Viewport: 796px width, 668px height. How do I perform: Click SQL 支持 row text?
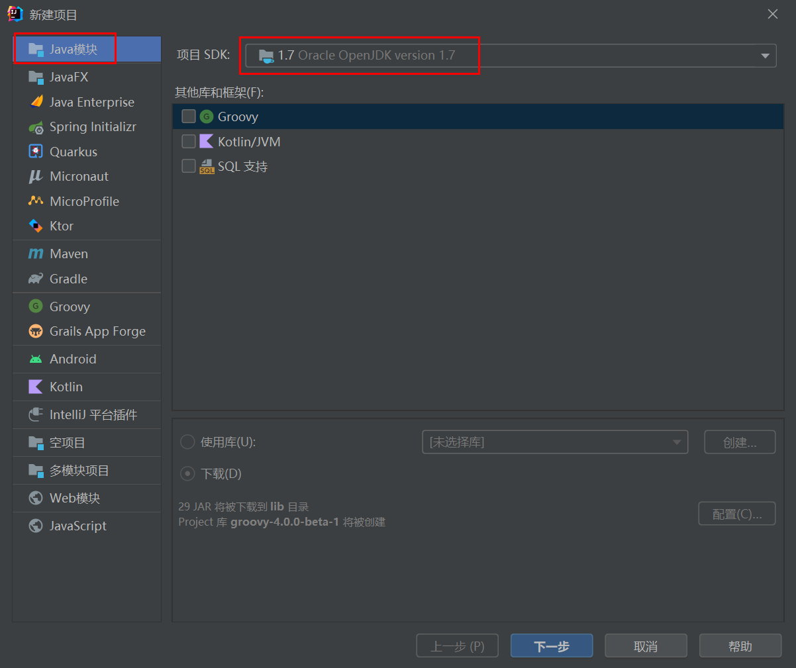pyautogui.click(x=242, y=166)
